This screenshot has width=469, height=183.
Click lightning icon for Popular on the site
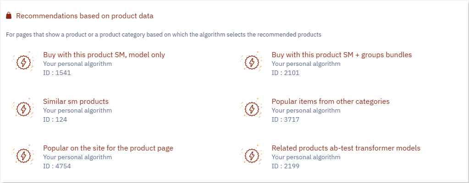coord(23,155)
